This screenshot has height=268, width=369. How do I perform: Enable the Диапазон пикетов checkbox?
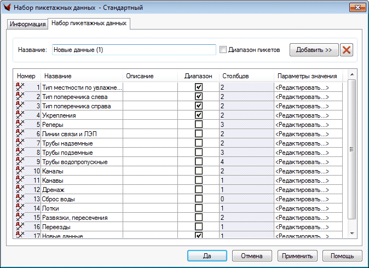click(x=223, y=50)
